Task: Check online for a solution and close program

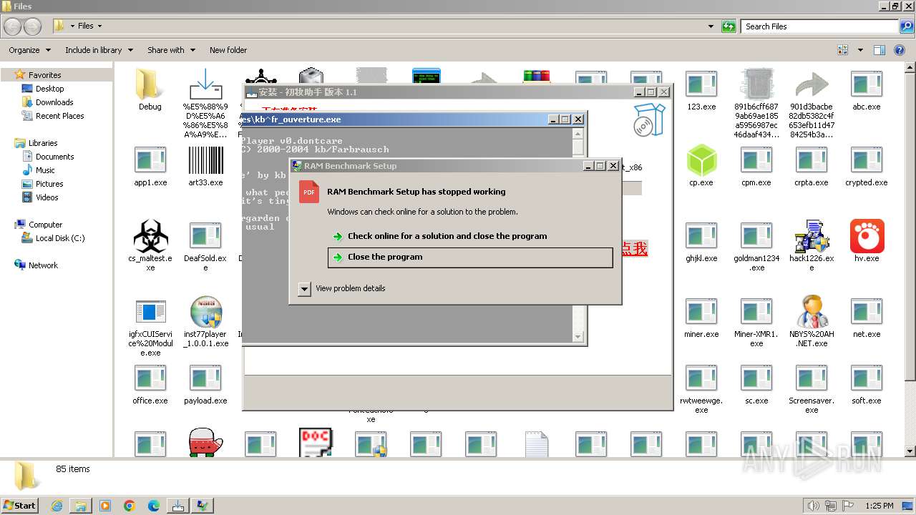Action: tap(470, 236)
